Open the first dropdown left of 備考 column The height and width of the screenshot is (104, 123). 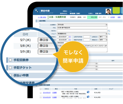click(x=96, y=63)
